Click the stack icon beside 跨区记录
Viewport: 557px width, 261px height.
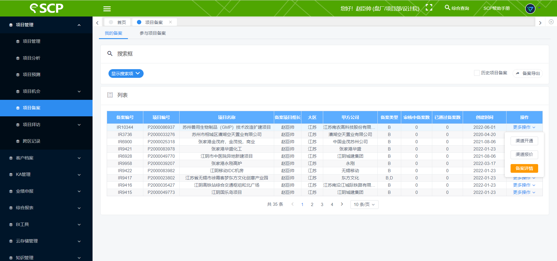(x=18, y=141)
